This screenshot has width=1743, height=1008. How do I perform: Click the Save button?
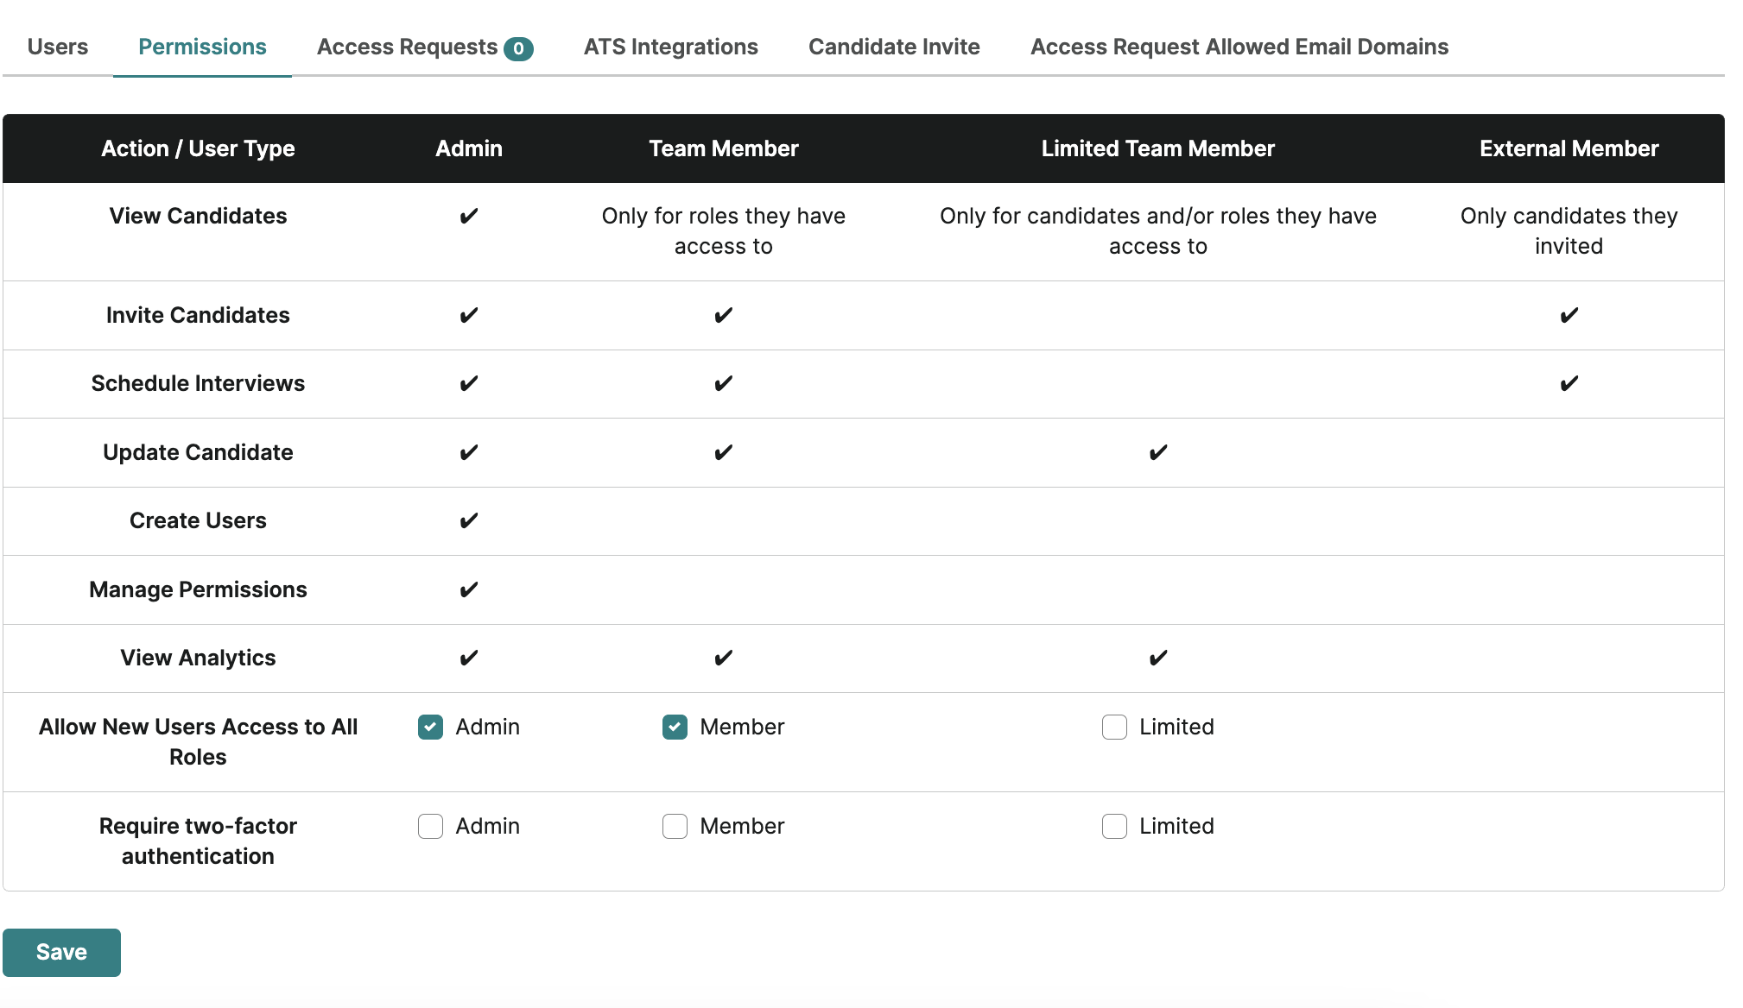click(61, 952)
